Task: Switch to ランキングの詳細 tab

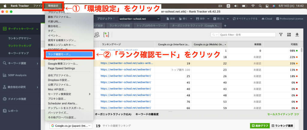Action: pyautogui.click(x=119, y=26)
